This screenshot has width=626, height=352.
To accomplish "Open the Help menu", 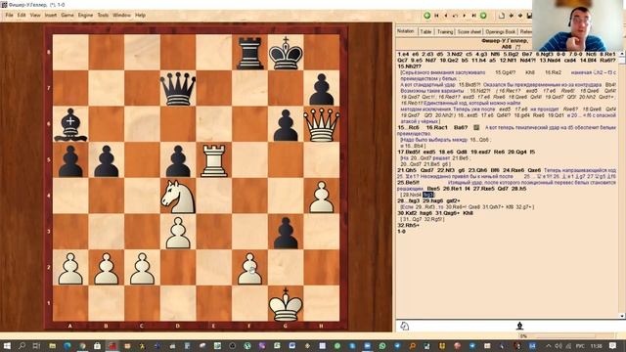I will point(140,16).
